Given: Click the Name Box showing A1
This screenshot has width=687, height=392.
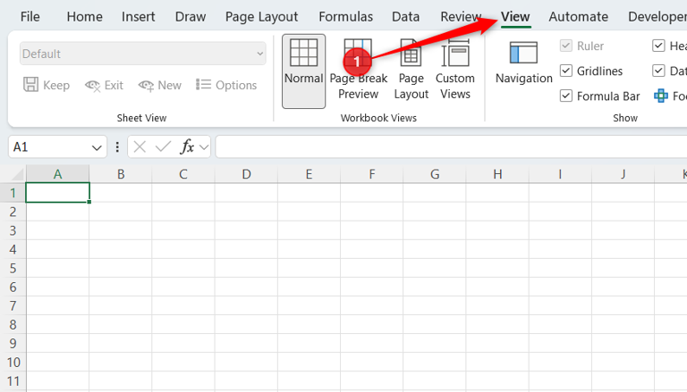Looking at the screenshot, I should [x=49, y=146].
